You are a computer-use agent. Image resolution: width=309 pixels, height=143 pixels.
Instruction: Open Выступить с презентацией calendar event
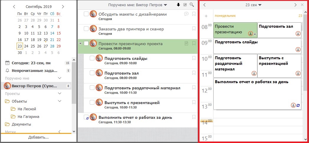click(x=279, y=66)
